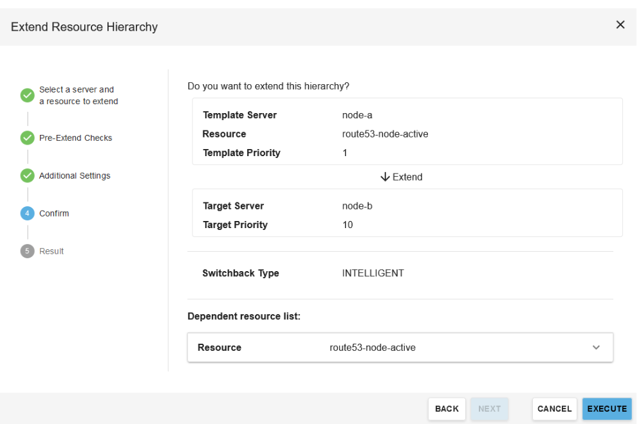
Task: Open the Additional Settings step
Action: coord(75,176)
